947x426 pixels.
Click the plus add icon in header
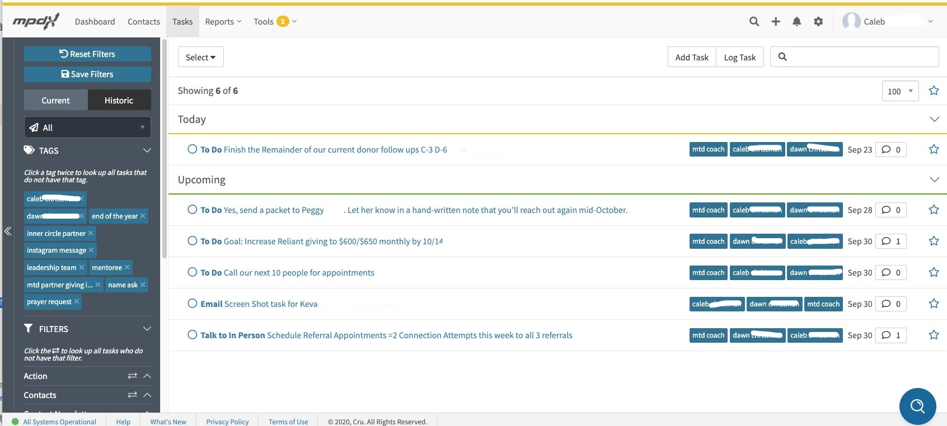pos(776,22)
